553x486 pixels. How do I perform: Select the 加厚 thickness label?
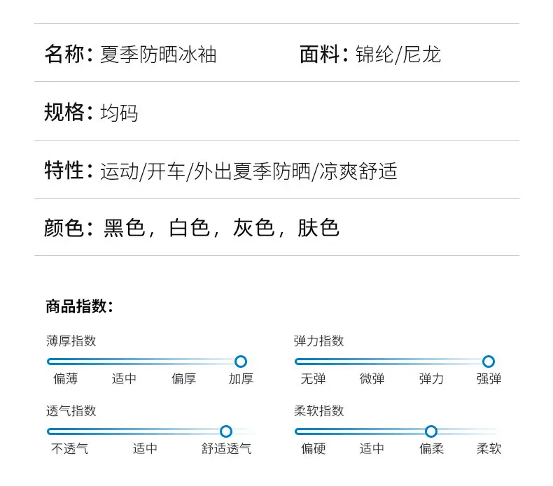tap(241, 379)
